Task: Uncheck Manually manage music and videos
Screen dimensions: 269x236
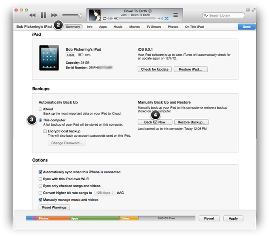Action: (40, 200)
